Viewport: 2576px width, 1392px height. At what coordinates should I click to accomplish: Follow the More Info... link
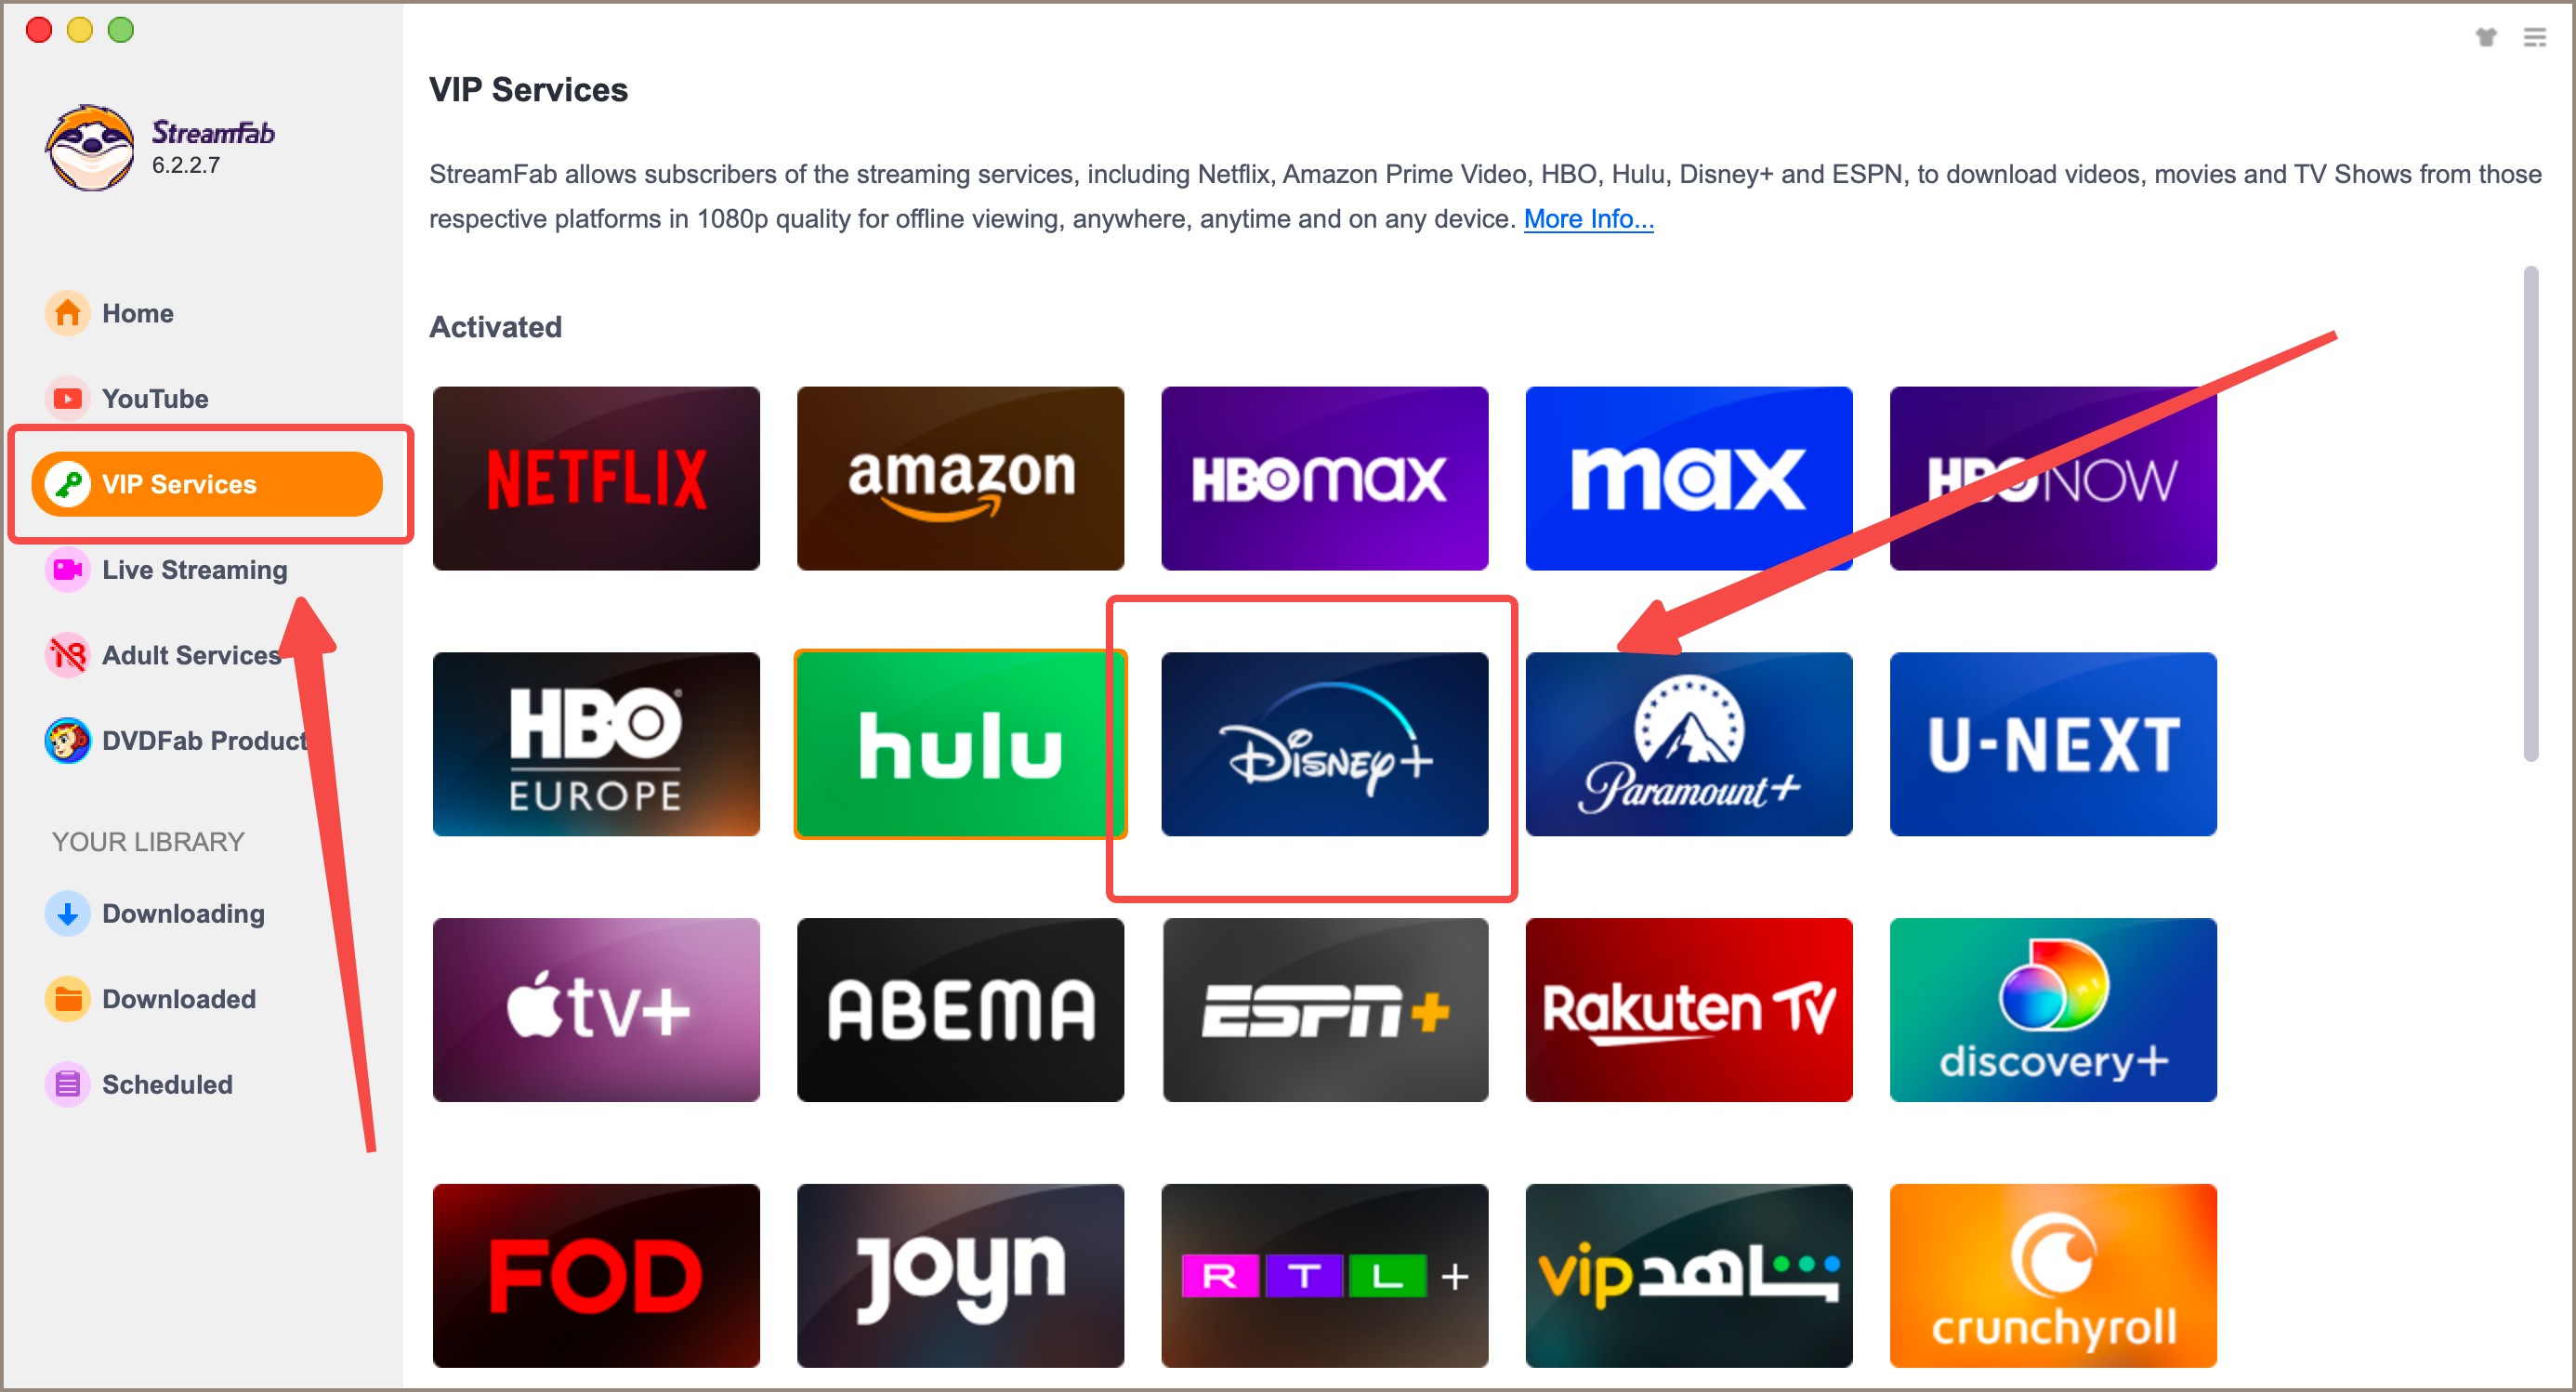click(1587, 219)
